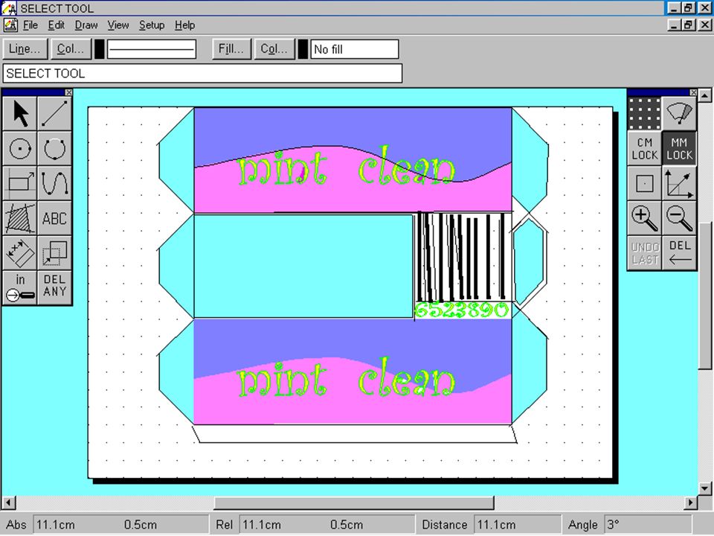Click the axes origin tool icon
This screenshot has width=714, height=536.
click(x=679, y=183)
